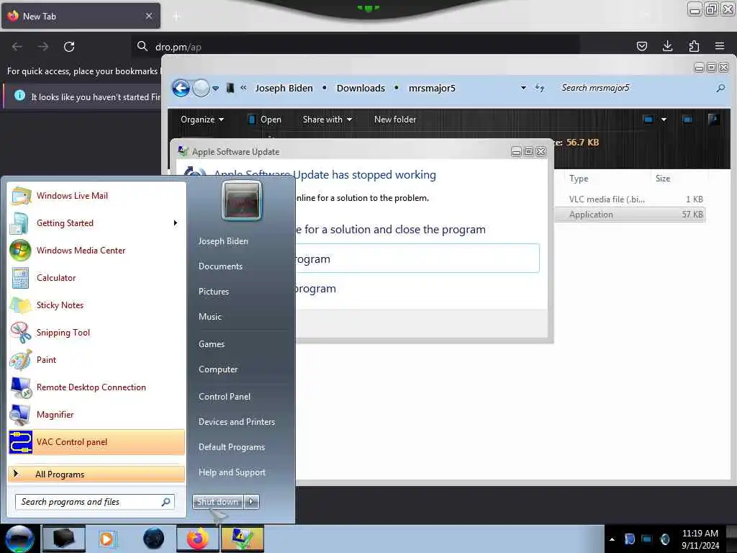
Task: Reload page in Firefox
Action: click(69, 47)
